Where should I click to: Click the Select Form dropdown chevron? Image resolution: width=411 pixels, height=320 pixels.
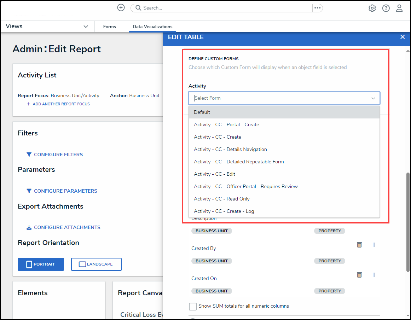click(x=373, y=98)
